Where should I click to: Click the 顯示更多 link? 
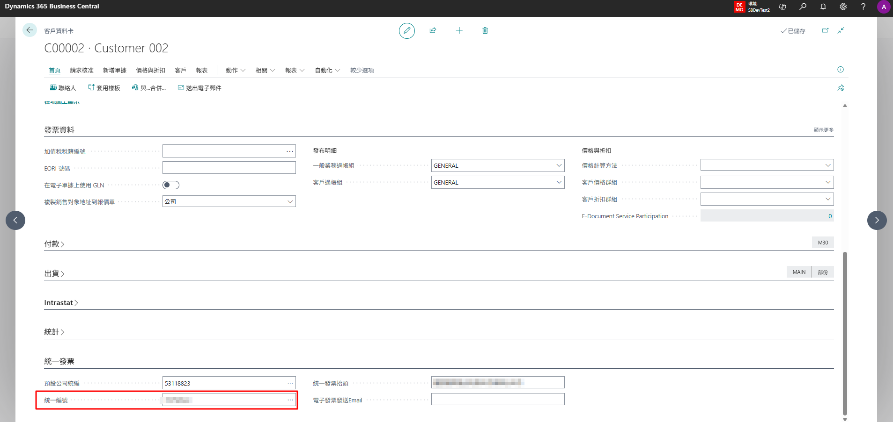(823, 130)
